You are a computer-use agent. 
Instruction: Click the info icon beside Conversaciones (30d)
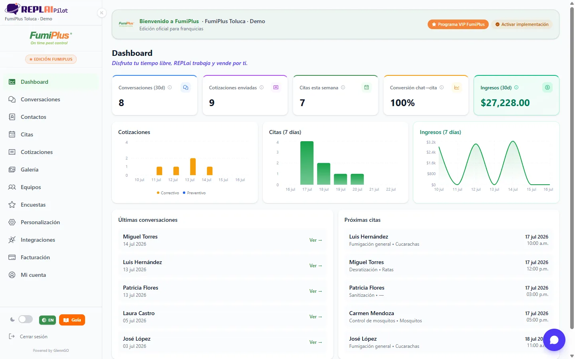pos(170,87)
